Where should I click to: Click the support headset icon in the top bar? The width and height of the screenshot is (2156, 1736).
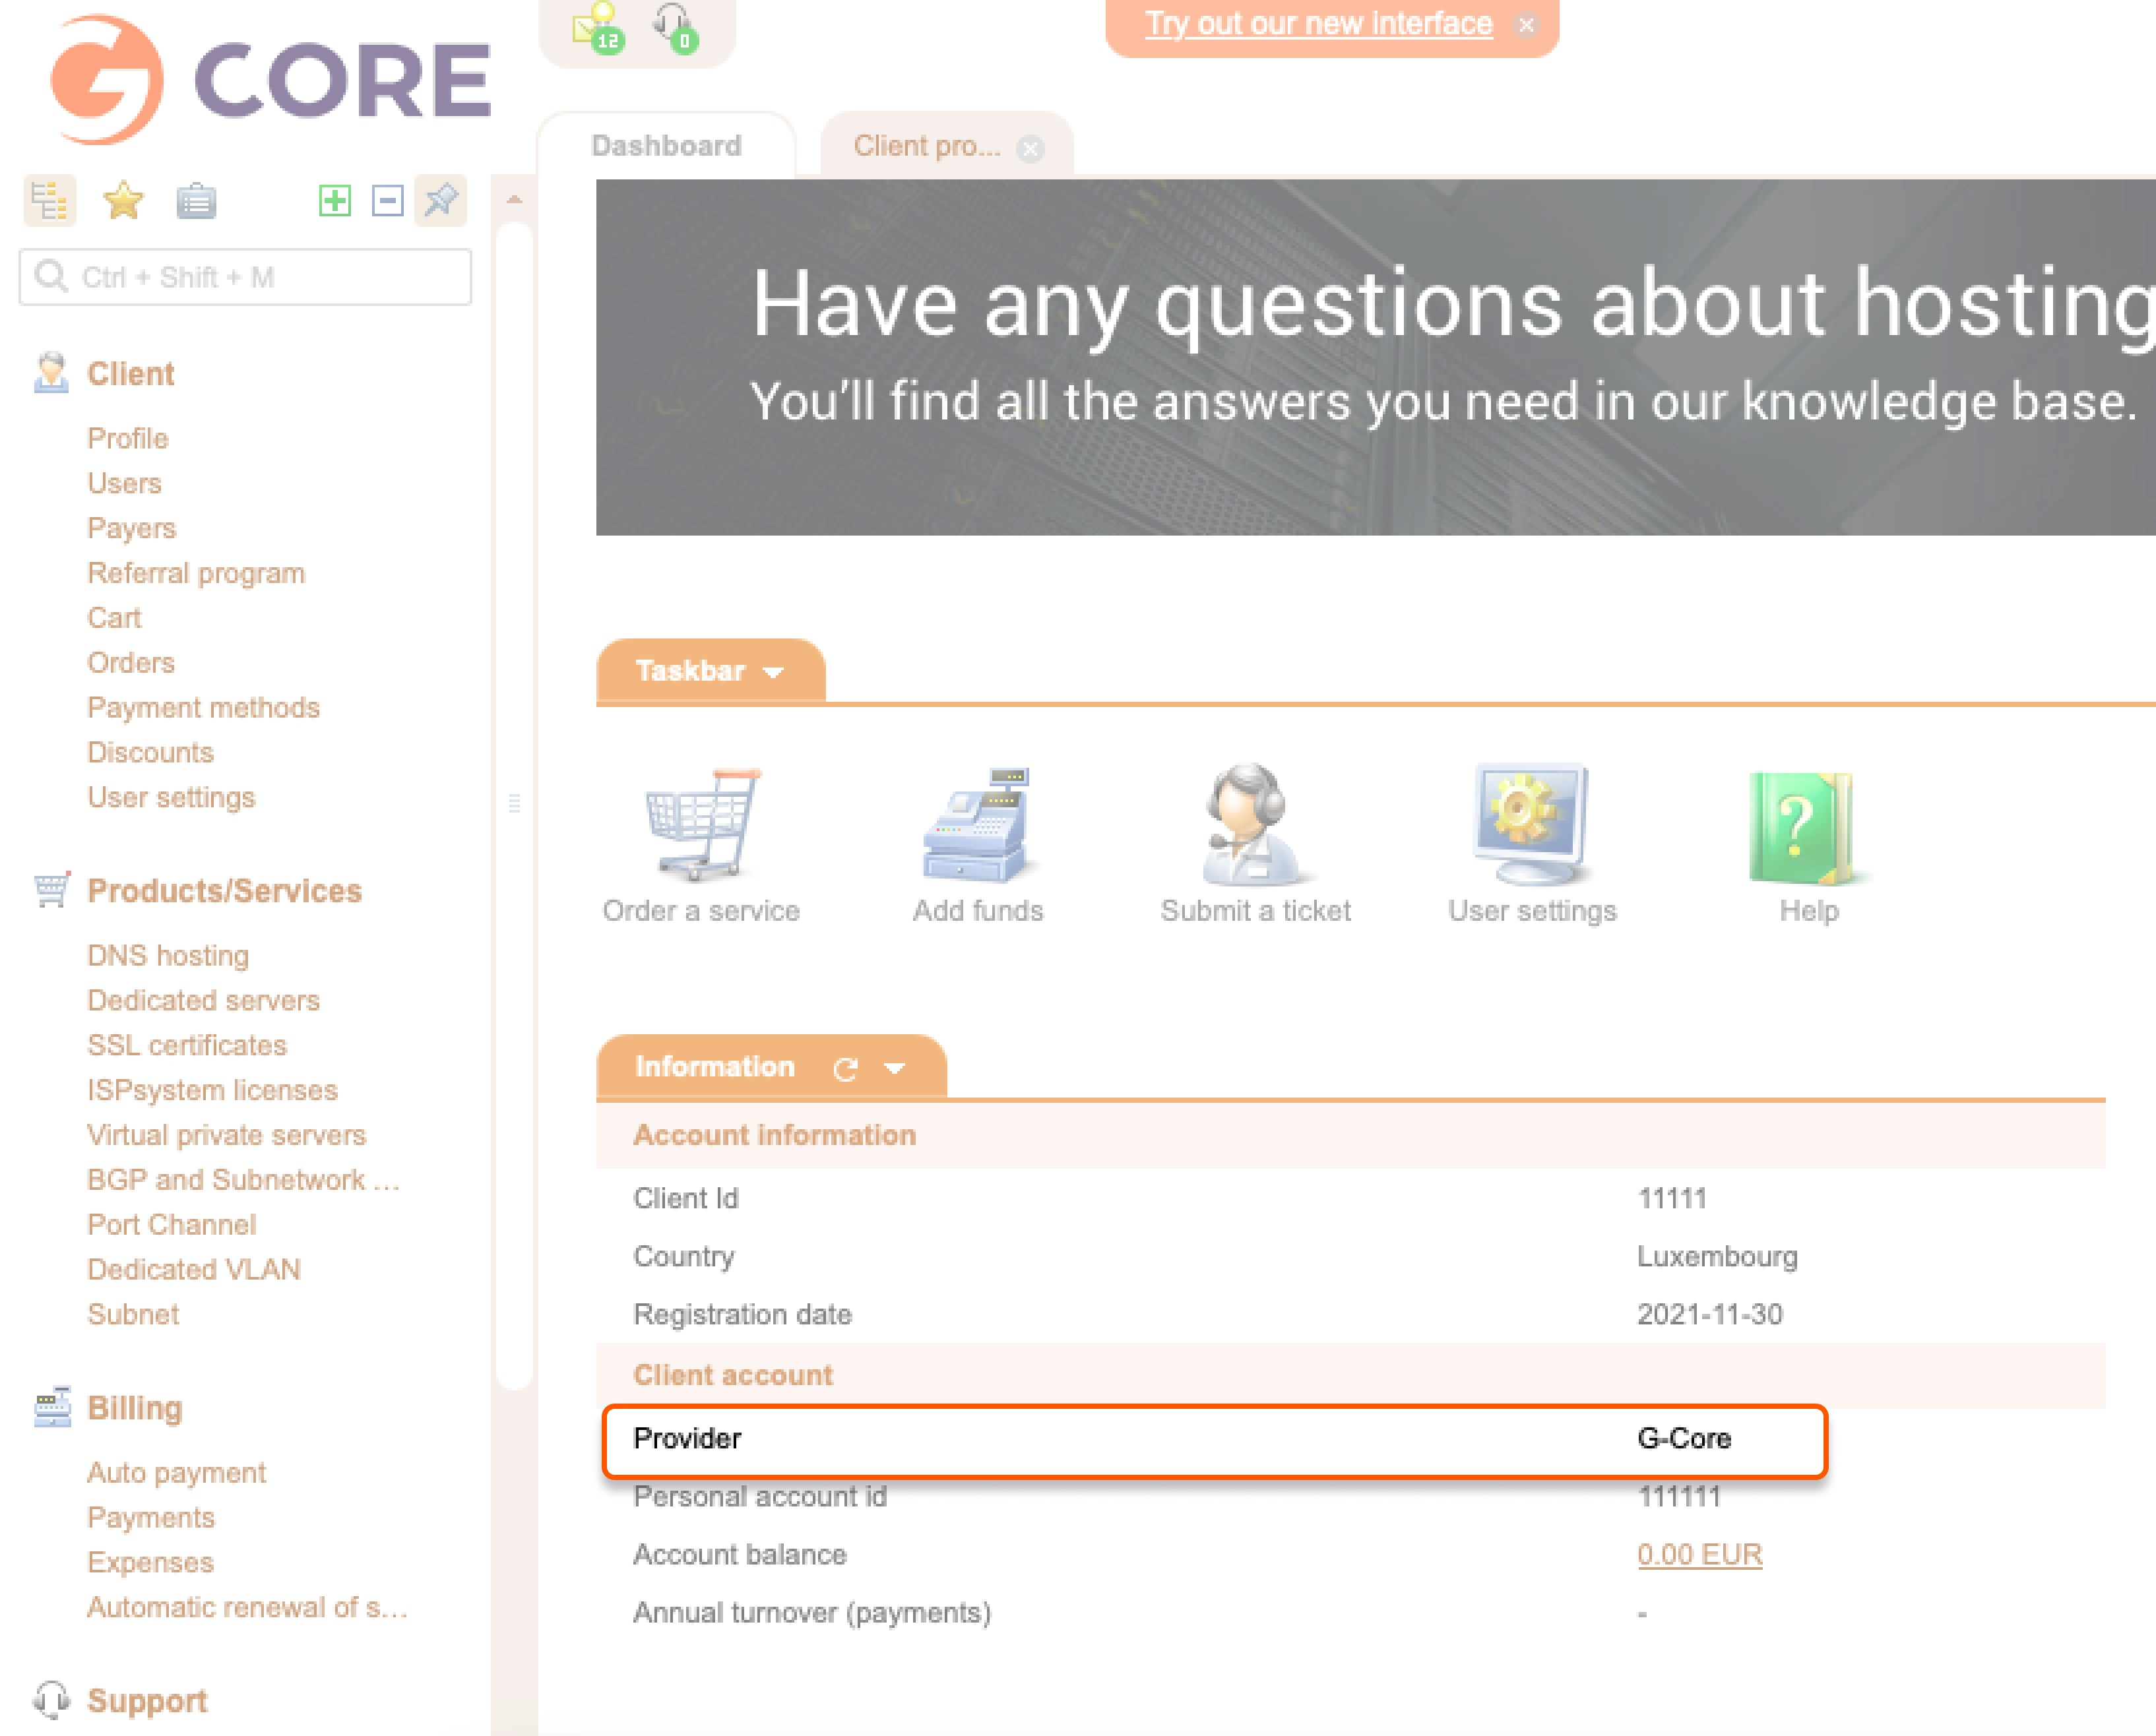tap(674, 27)
